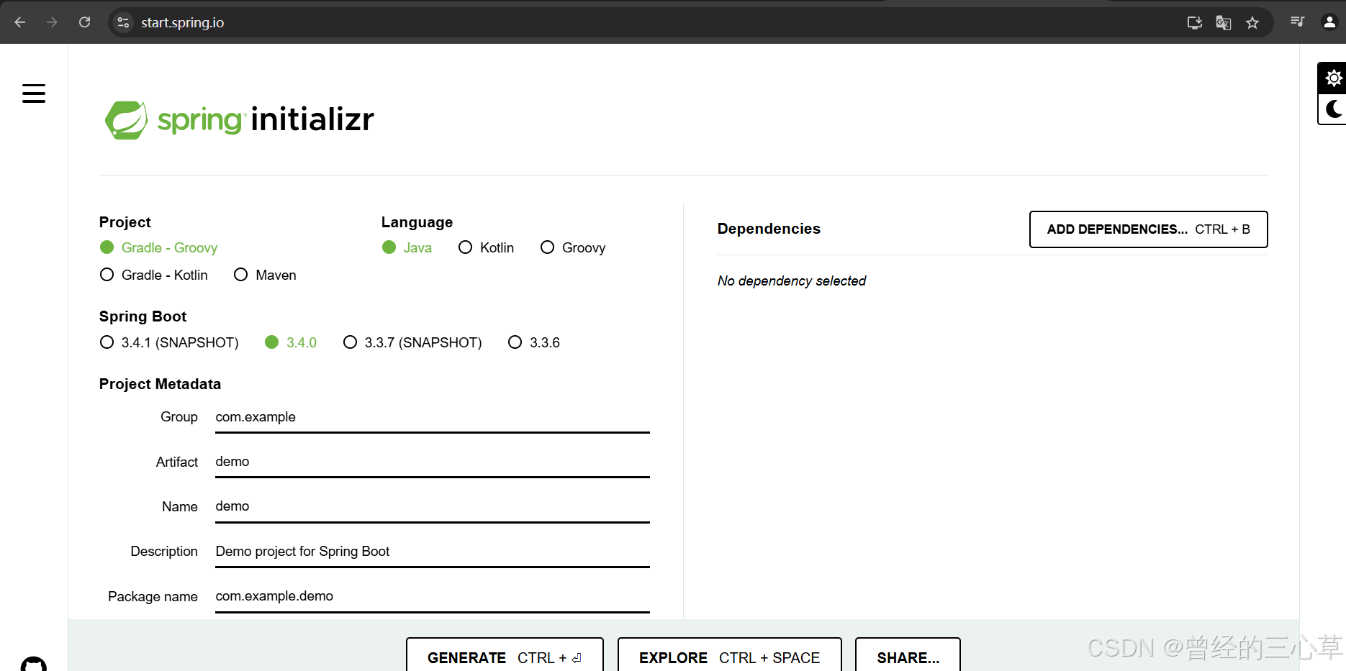Reload the page with the refresh icon
This screenshot has width=1346, height=671.
pos(84,22)
